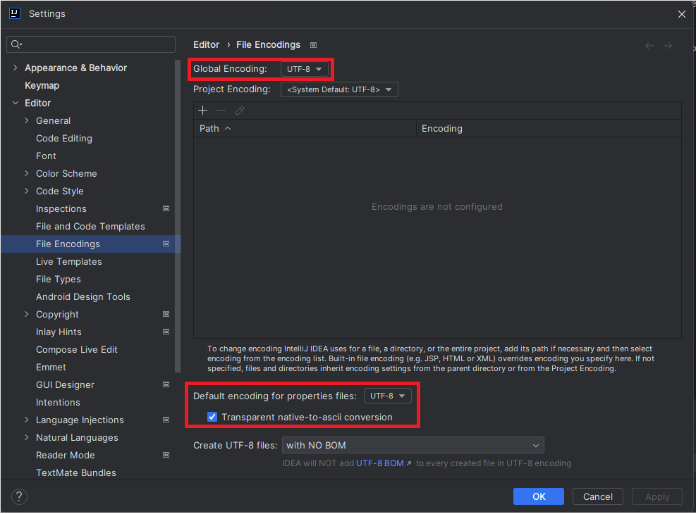This screenshot has height=514, width=696.
Task: Click the add path plus icon
Action: coord(203,111)
